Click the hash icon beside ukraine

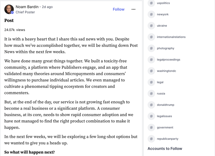(x=151, y=26)
